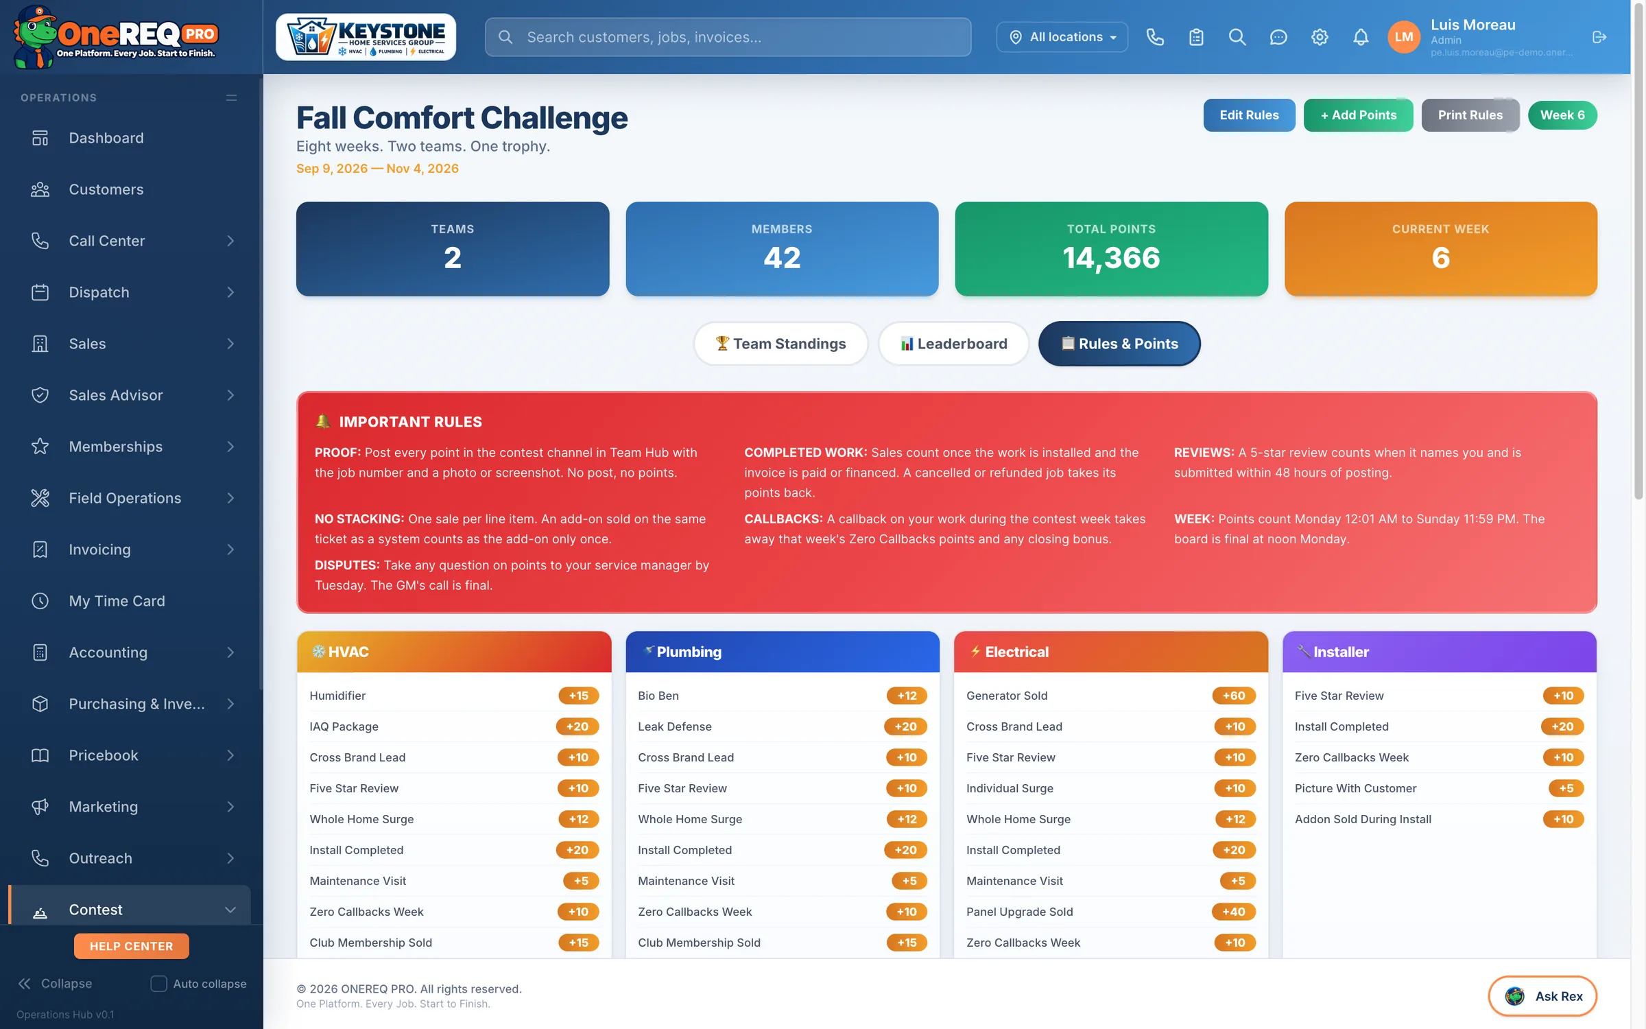The width and height of the screenshot is (1646, 1029).
Task: Select the Rules & Points tab
Action: (x=1119, y=344)
